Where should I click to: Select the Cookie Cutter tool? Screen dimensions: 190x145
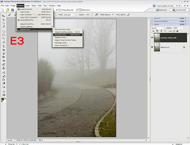(x=3, y=53)
